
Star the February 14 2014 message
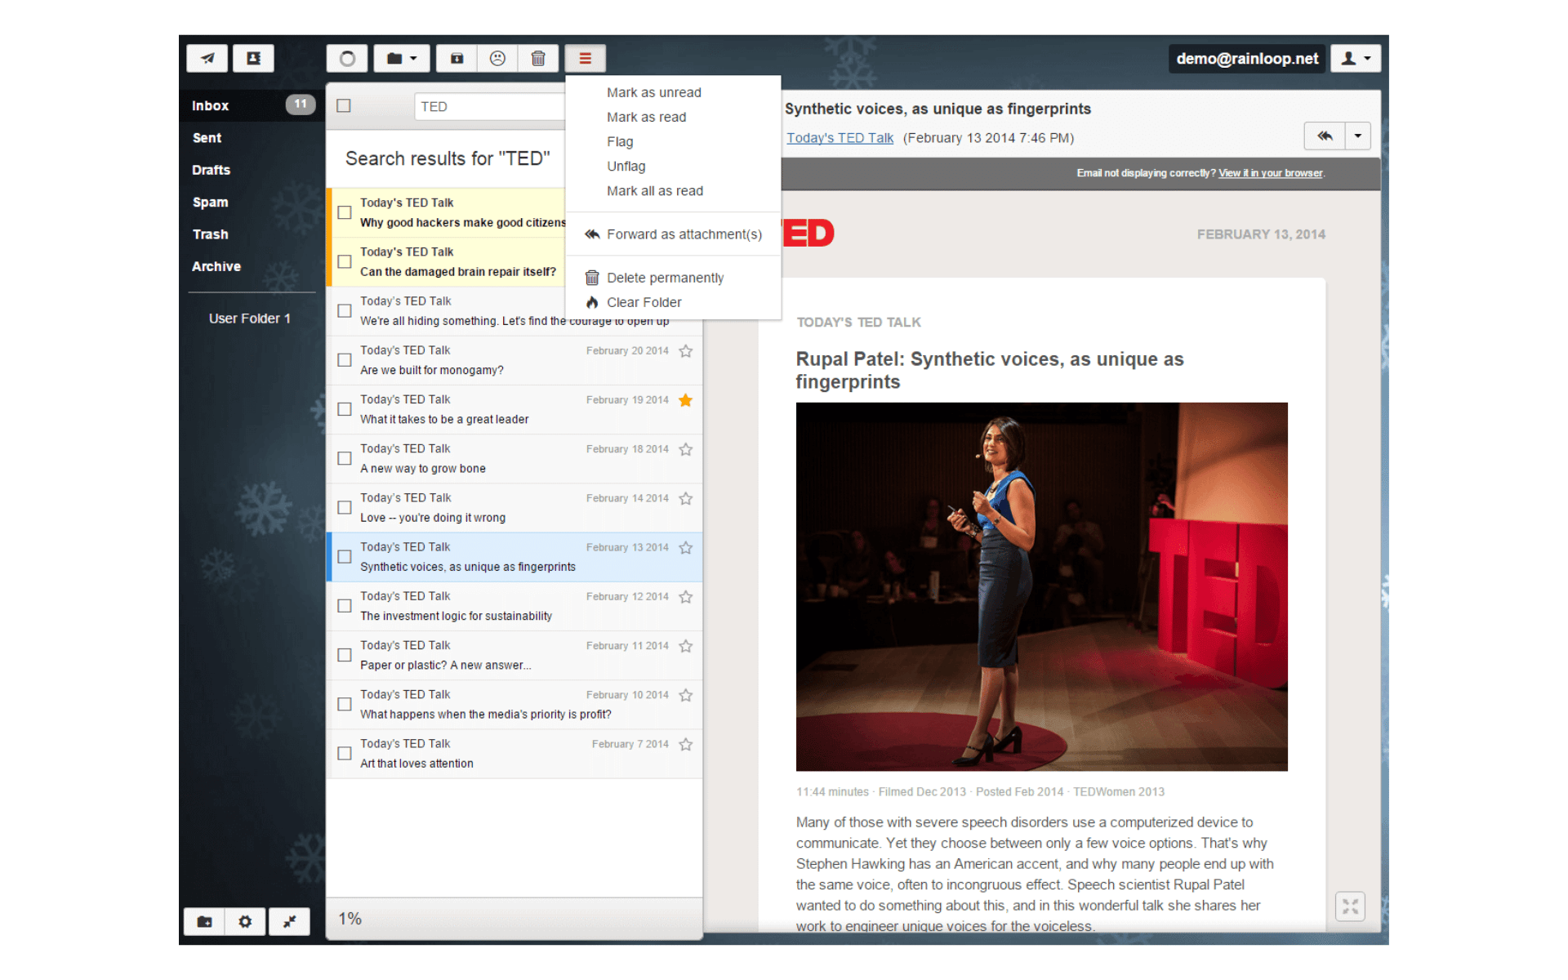pos(686,498)
